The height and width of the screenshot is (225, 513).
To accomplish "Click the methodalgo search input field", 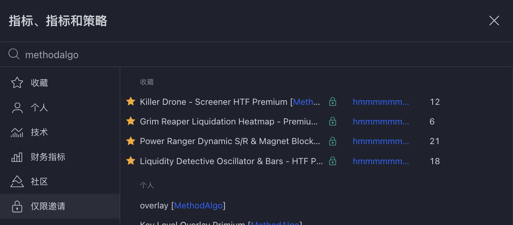I will click(x=232, y=55).
